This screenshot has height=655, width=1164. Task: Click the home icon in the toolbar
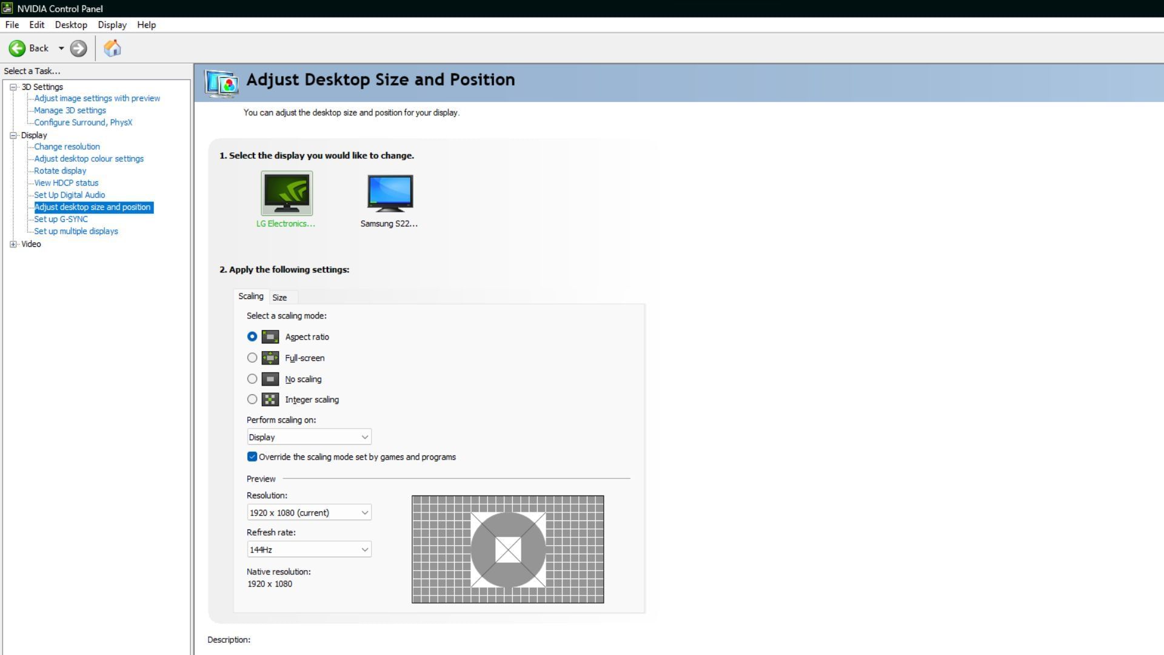pos(112,48)
